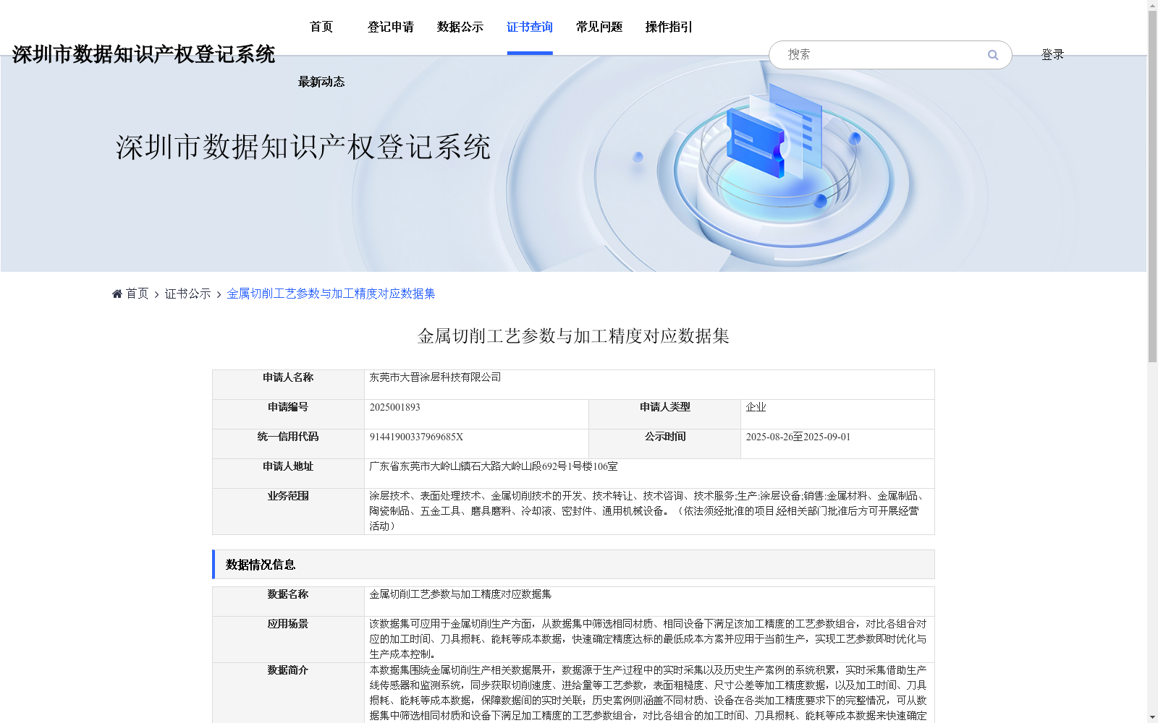Viewport: 1158px width, 723px height.
Task: Click the second breadcrumb chevron separator
Action: point(219,294)
